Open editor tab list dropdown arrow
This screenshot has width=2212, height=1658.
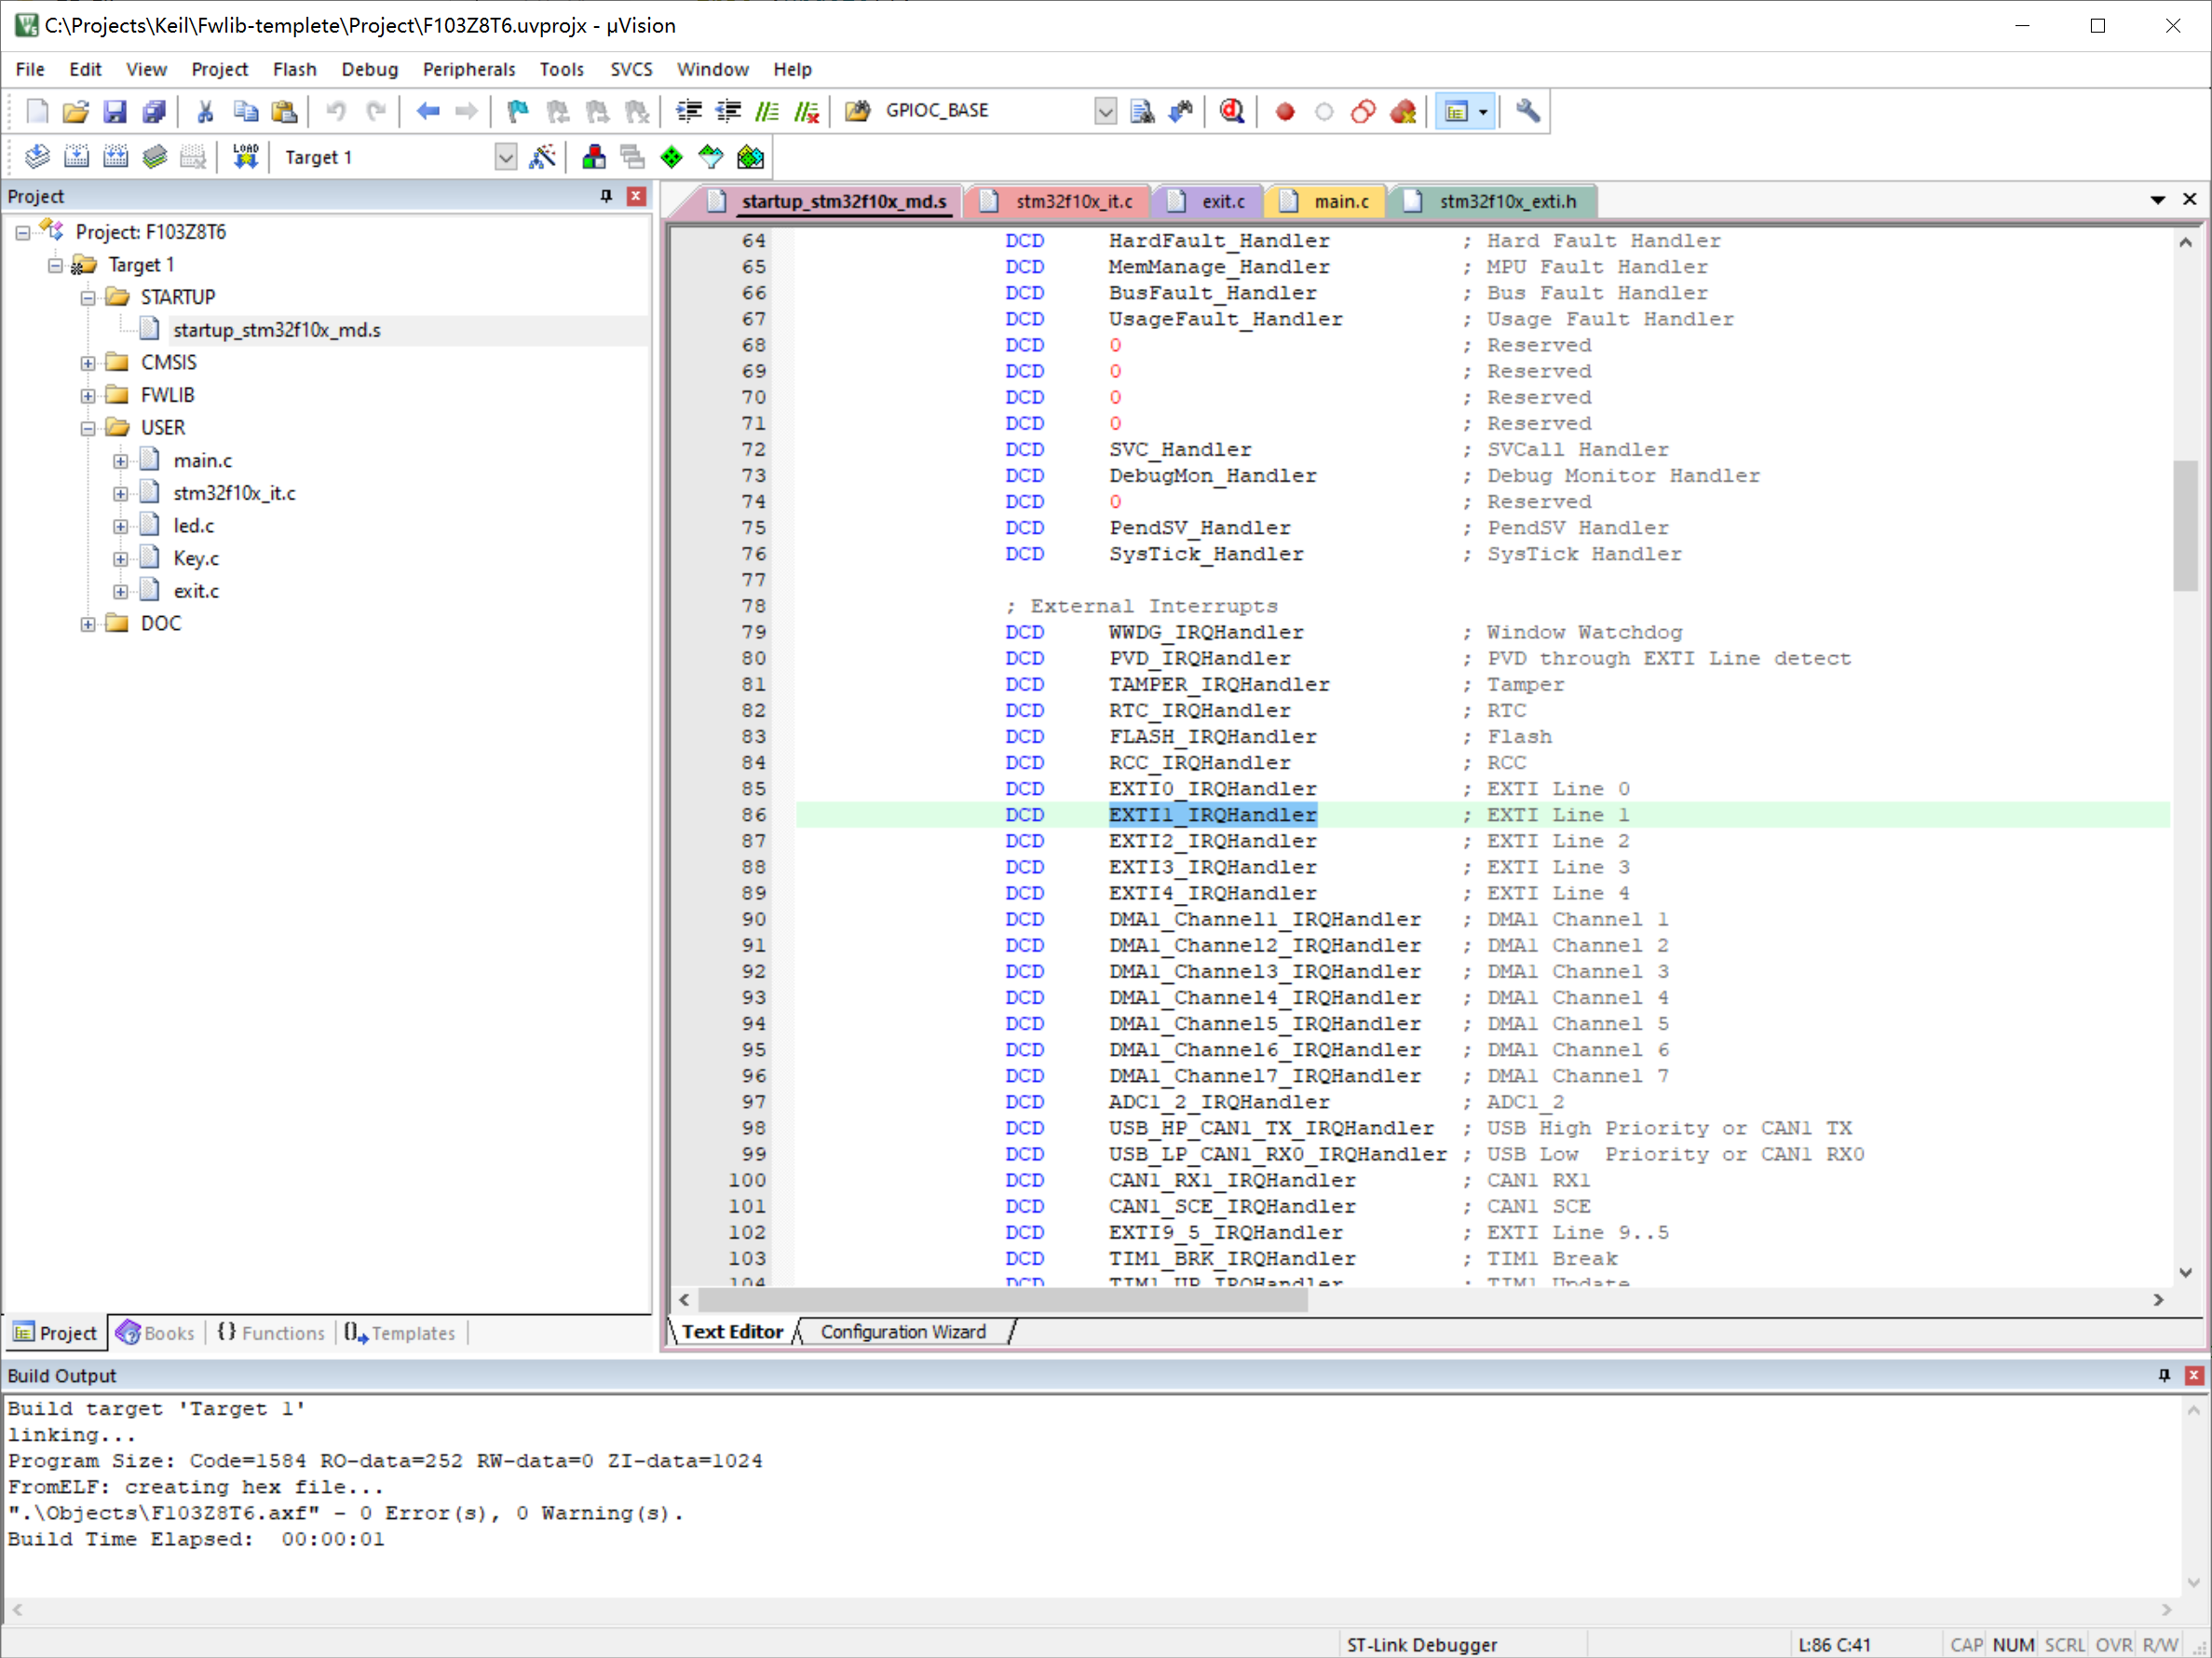[x=2158, y=200]
